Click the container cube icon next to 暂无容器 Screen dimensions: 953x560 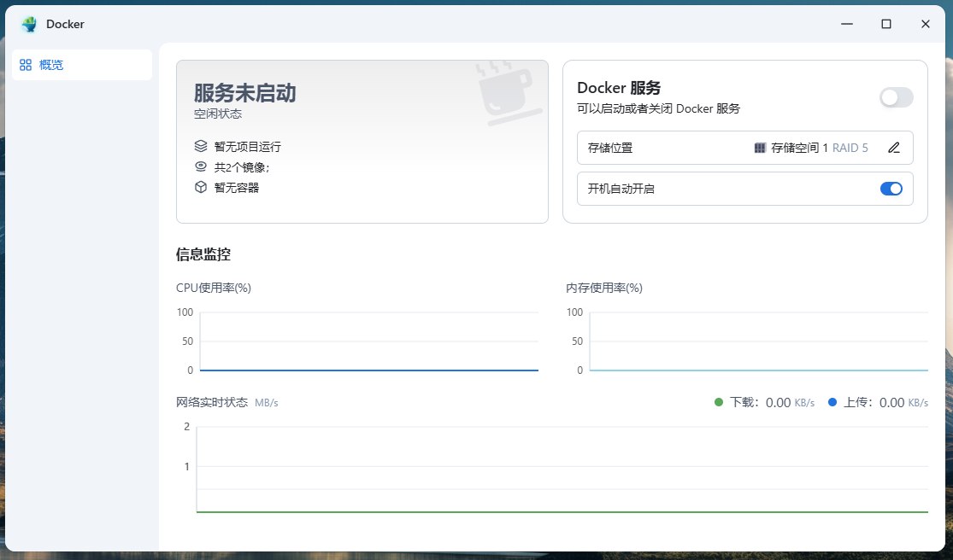pyautogui.click(x=199, y=187)
